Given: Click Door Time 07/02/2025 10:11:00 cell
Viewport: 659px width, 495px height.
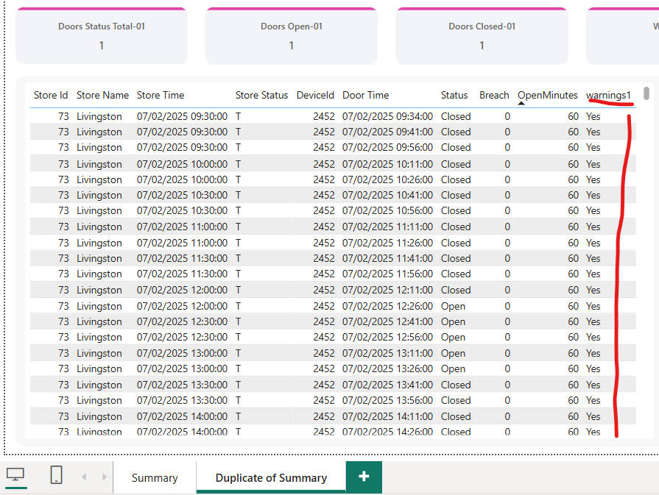Looking at the screenshot, I should pos(387,164).
